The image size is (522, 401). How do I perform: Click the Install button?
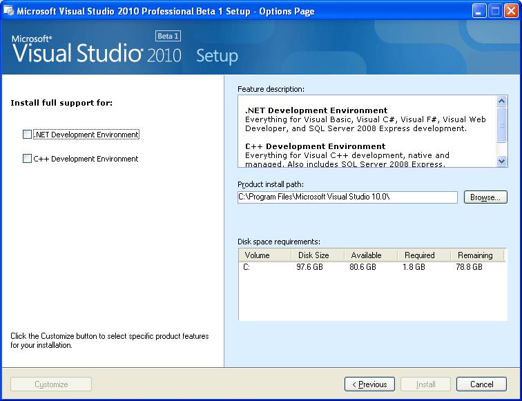click(425, 384)
